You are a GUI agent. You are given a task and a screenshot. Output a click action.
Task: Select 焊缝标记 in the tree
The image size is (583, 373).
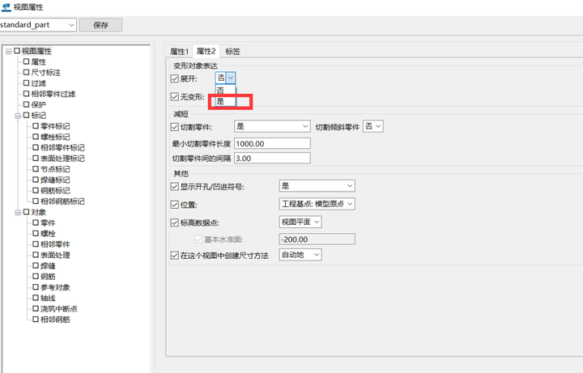coord(55,180)
